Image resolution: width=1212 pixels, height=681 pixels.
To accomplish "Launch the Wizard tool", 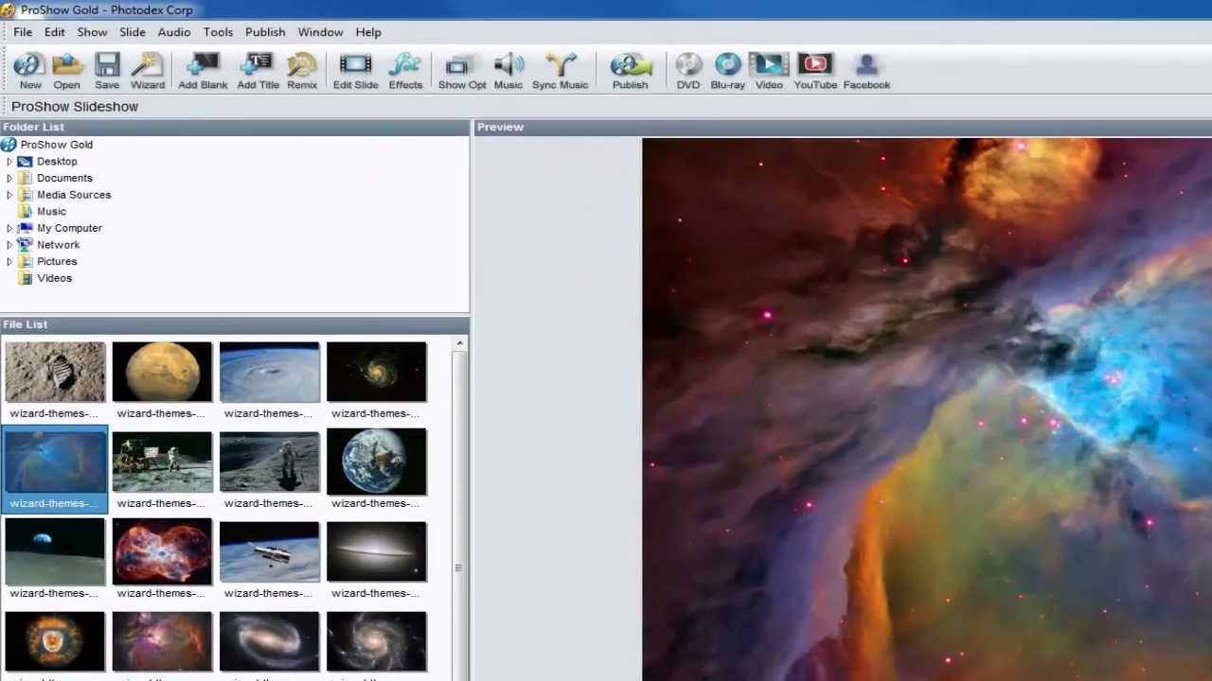I will tap(148, 71).
